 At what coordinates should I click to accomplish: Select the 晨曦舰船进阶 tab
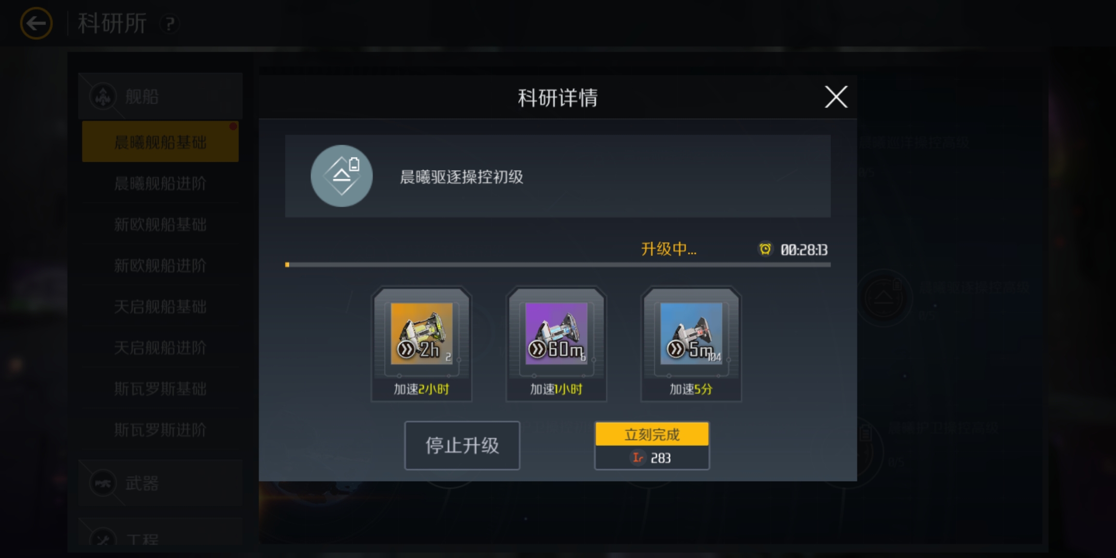(160, 183)
